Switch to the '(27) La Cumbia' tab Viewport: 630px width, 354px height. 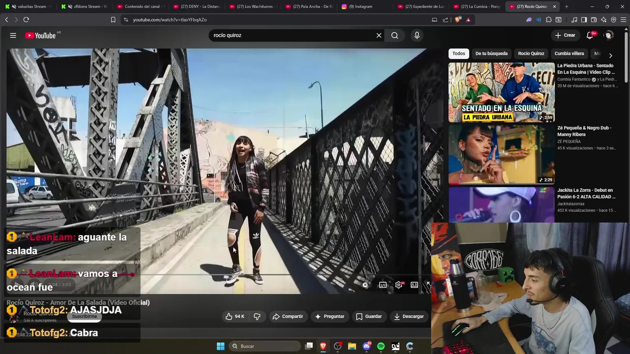[476, 6]
